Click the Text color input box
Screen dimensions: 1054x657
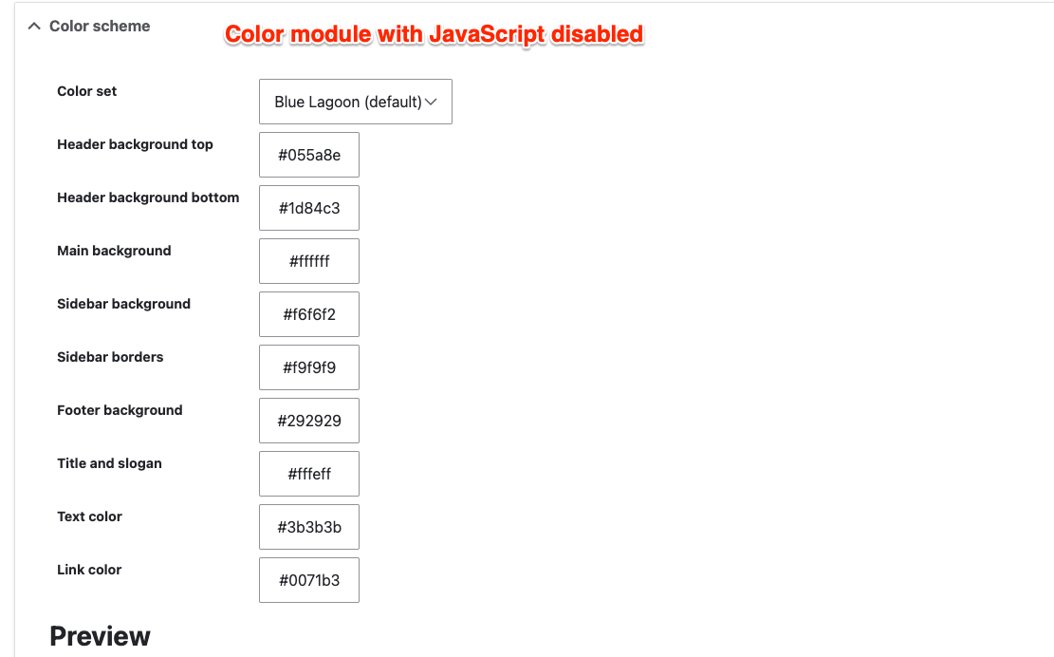(x=308, y=527)
